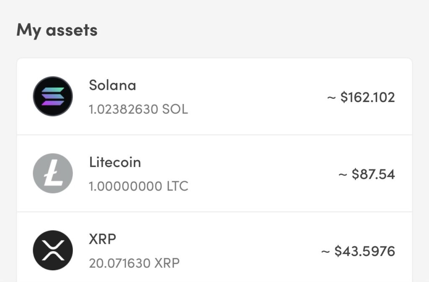This screenshot has height=282, width=429.
Task: Tap the Solana coin logo
Action: click(53, 96)
